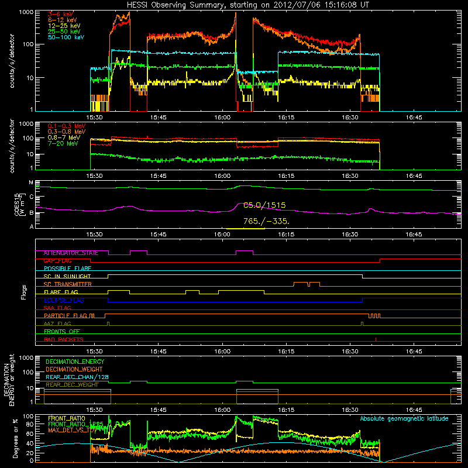Click the SC_TRANSMITTER flag label

coord(67,284)
